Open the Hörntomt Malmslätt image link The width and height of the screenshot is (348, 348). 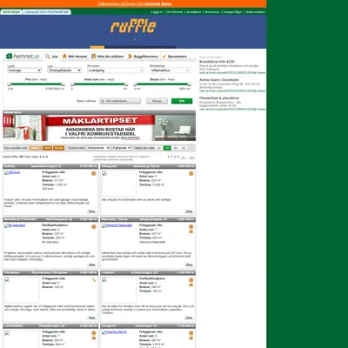pos(117,225)
